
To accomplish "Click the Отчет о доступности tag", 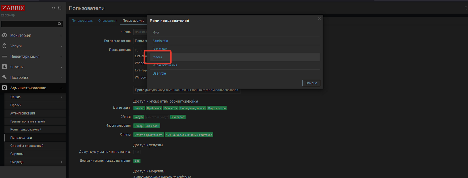I will [x=149, y=135].
